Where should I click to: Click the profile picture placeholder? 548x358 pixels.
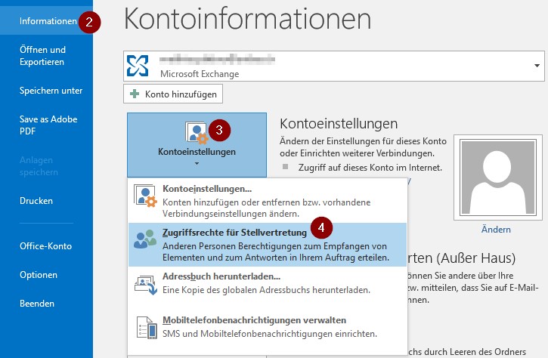tap(496, 177)
